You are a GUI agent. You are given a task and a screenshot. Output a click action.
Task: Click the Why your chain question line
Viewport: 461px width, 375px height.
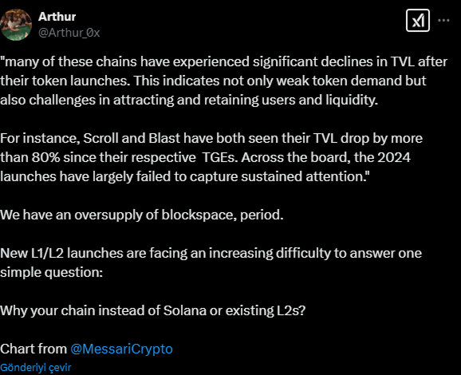coord(153,310)
